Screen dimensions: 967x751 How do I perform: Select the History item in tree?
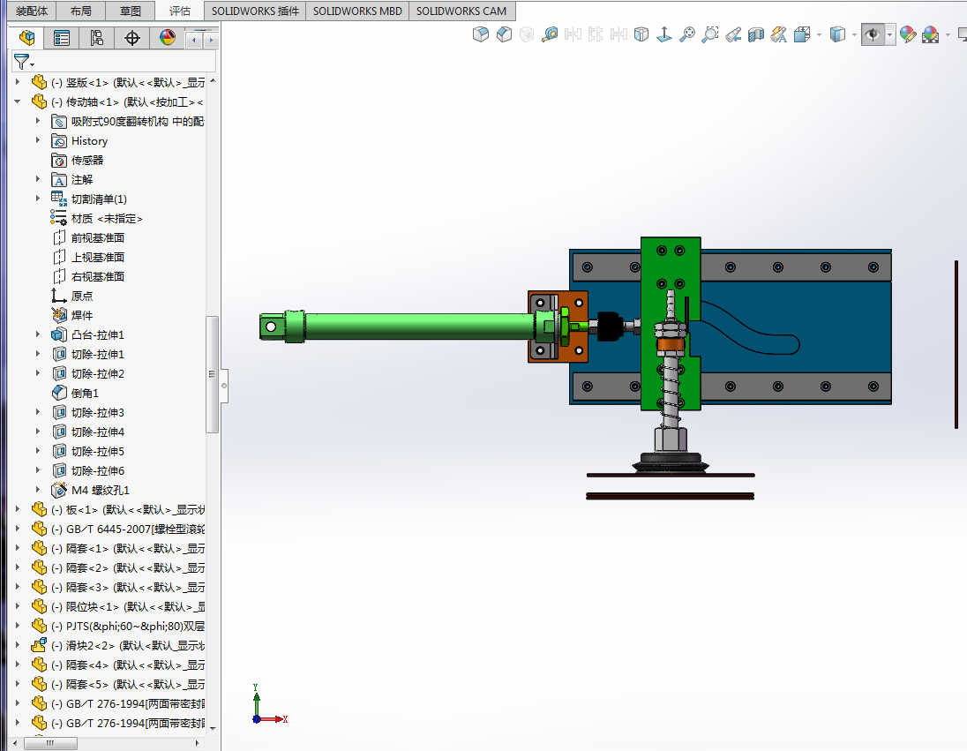(89, 141)
